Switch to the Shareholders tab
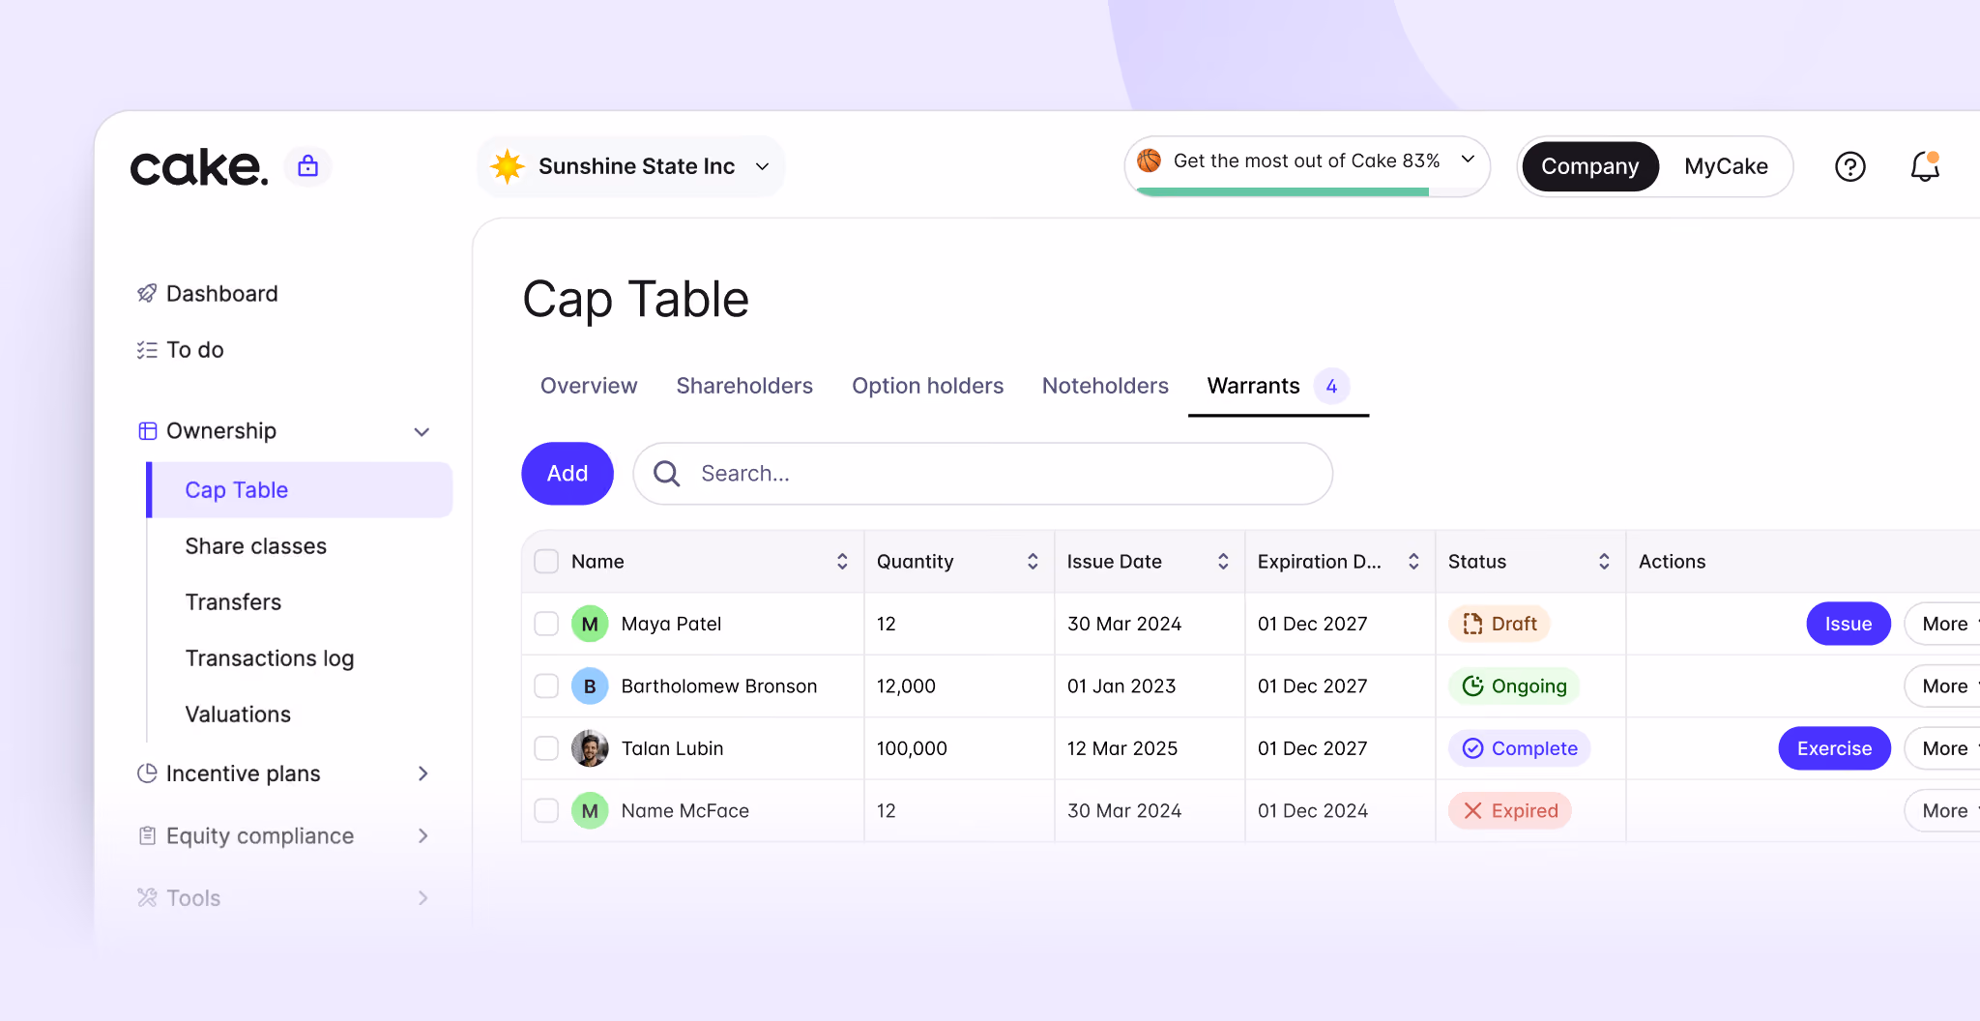The image size is (1980, 1021). [744, 386]
